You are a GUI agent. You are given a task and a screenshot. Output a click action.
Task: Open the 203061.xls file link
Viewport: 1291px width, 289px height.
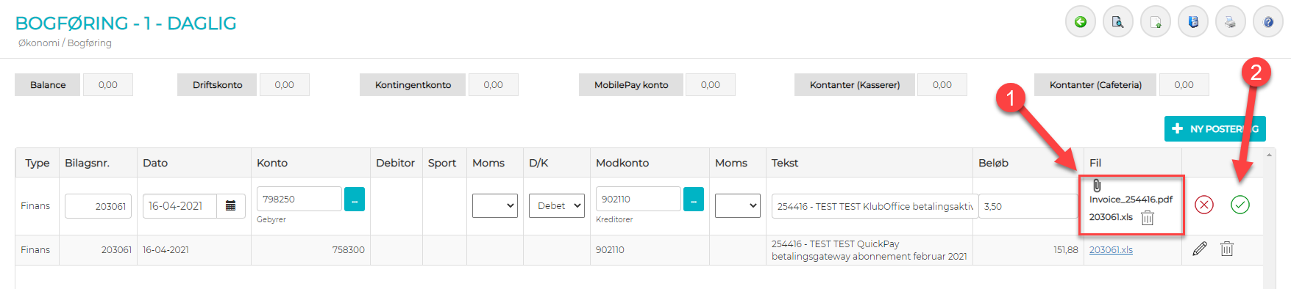[1111, 250]
